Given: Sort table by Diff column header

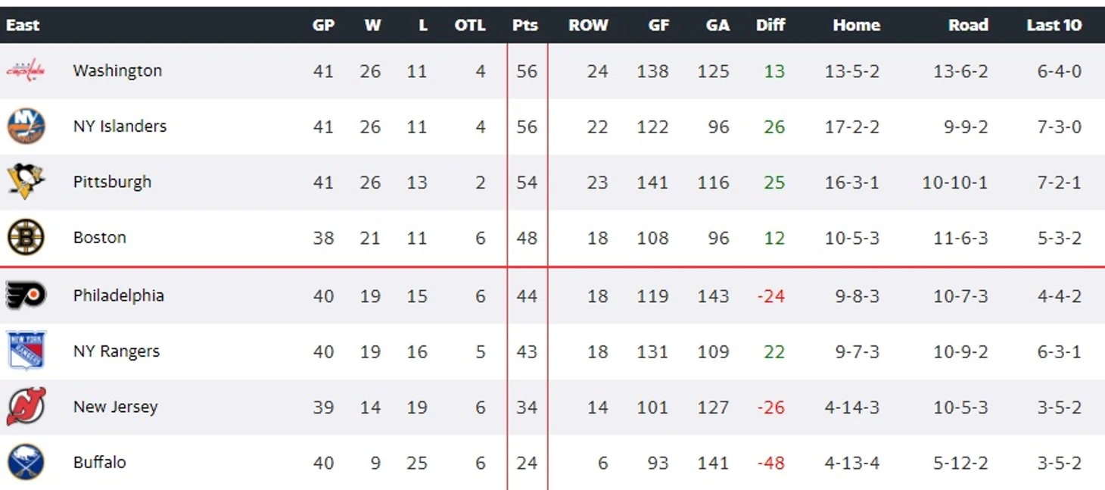Looking at the screenshot, I should click(x=770, y=25).
